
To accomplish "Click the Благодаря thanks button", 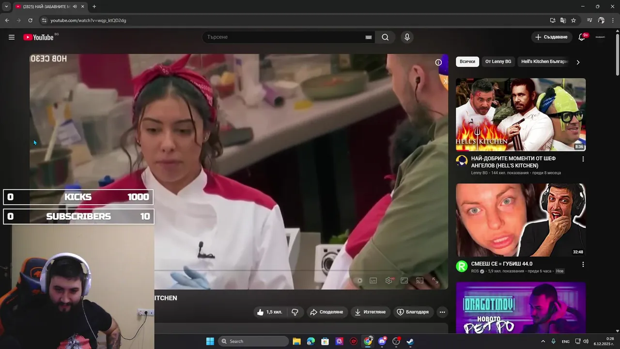I will [413, 312].
